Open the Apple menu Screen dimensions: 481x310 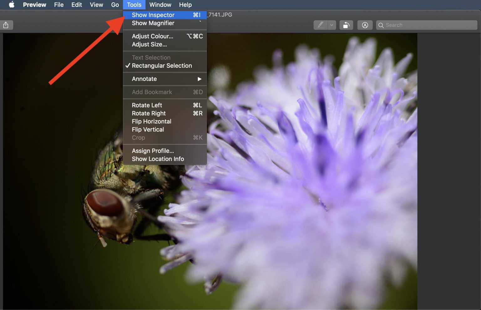tap(11, 5)
